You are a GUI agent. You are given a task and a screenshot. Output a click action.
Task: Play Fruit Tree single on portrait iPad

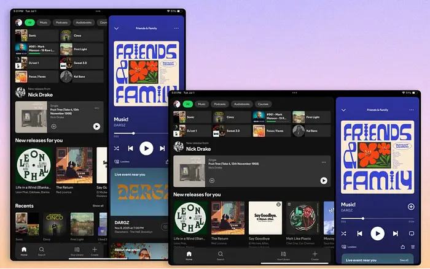click(96, 126)
